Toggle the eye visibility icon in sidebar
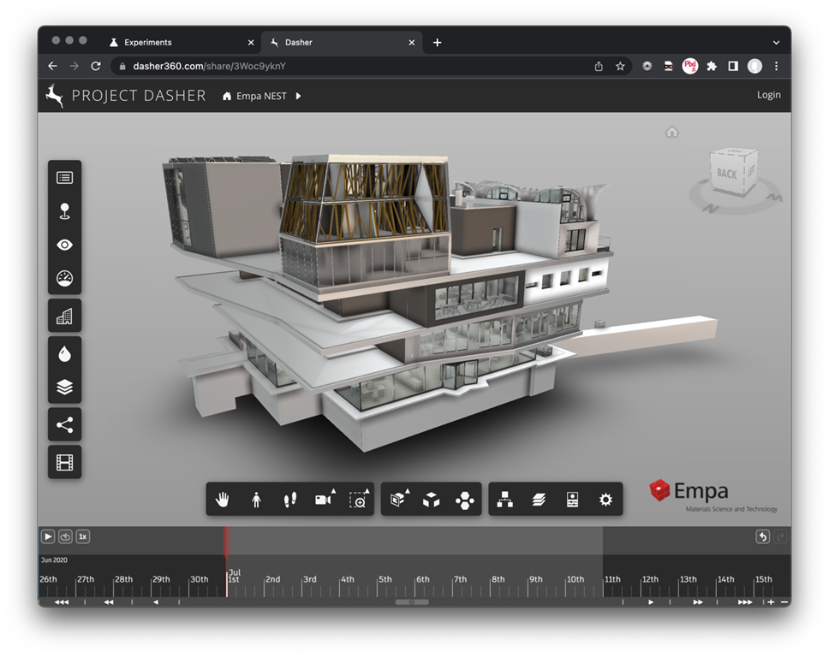 [64, 245]
